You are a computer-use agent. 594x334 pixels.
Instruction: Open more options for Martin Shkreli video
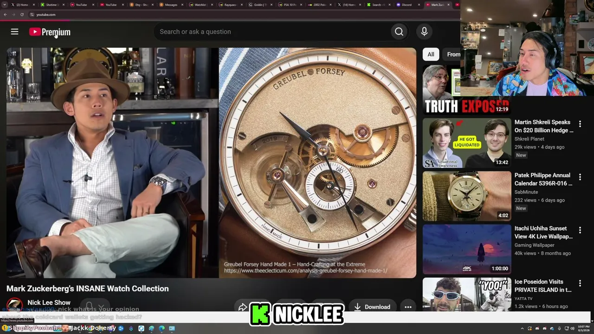click(x=580, y=124)
